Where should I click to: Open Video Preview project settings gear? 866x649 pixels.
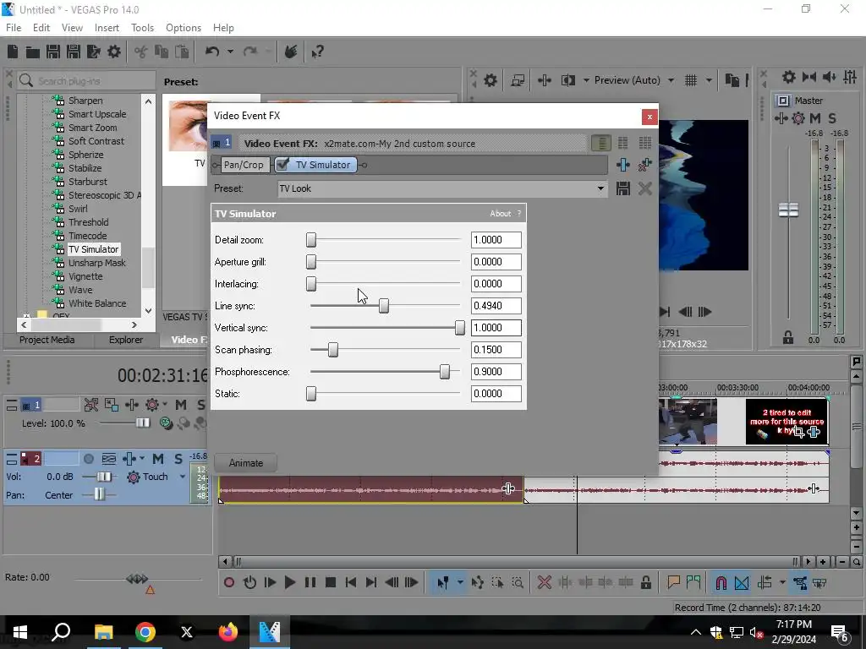(x=491, y=80)
